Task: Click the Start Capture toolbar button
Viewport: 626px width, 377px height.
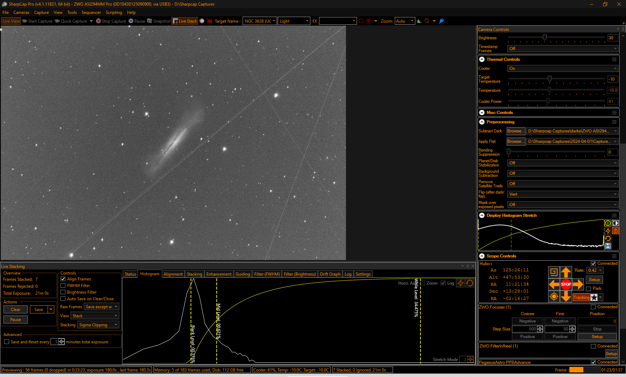Action: click(x=37, y=21)
